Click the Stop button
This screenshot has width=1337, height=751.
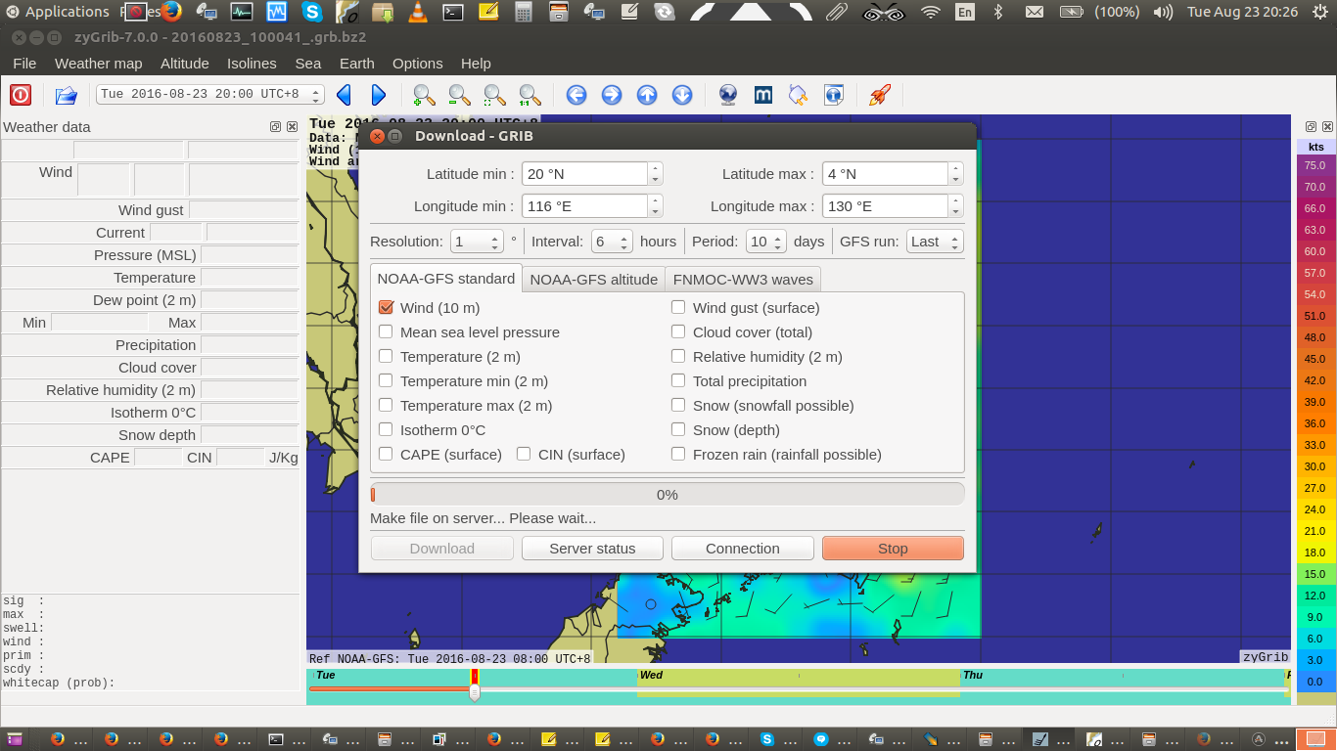click(x=893, y=549)
